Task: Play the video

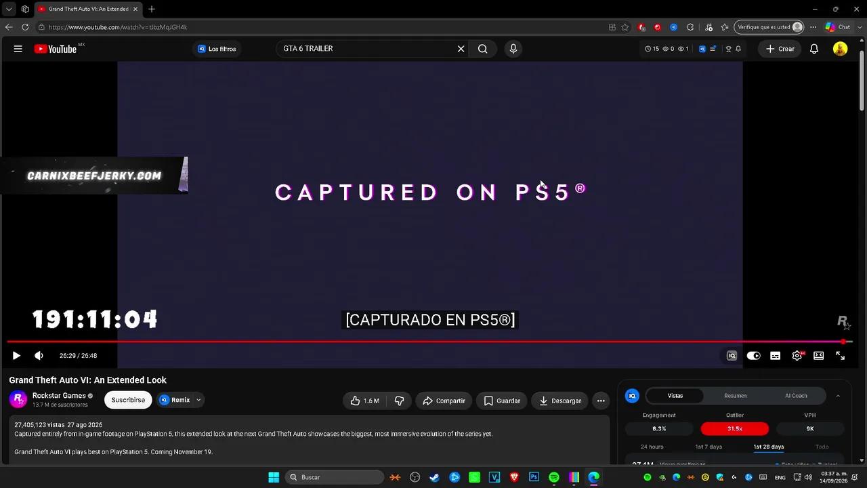Action: point(16,355)
